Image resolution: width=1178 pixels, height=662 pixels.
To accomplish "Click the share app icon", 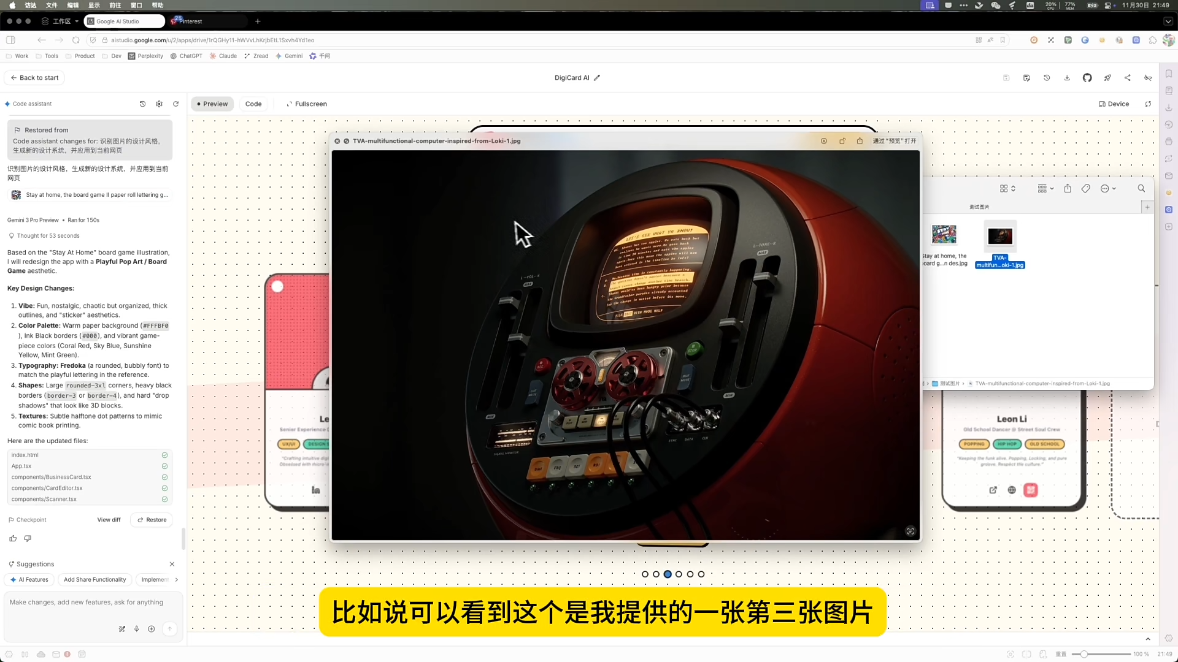I will [1128, 78].
